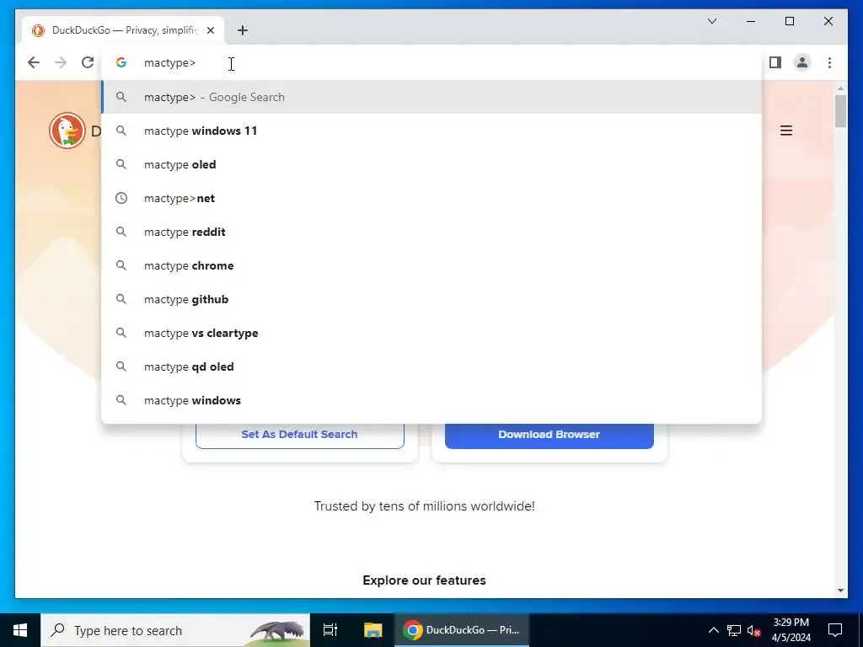Open Task View in taskbar
The height and width of the screenshot is (647, 863).
coord(330,630)
